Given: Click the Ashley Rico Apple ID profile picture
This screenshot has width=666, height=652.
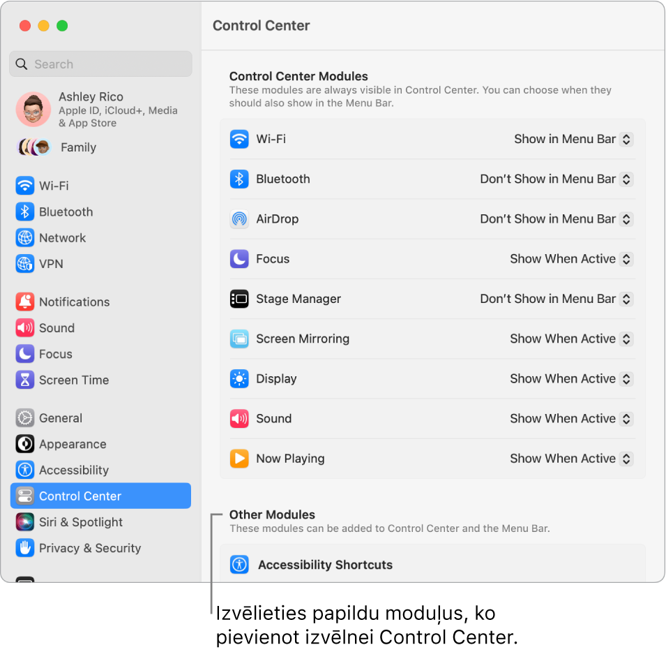Looking at the screenshot, I should click(x=33, y=110).
